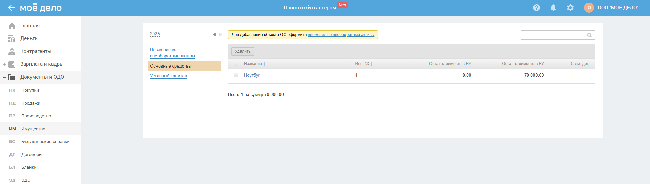Click the orange company avatar icon
This screenshot has width=650, height=184.
[x=589, y=8]
